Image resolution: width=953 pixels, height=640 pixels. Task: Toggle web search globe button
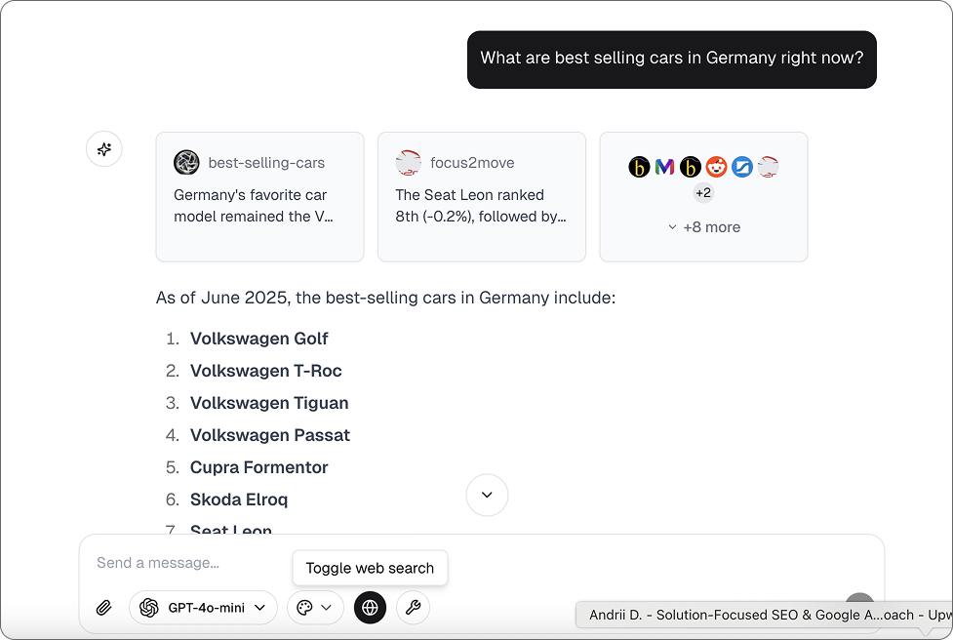(370, 608)
